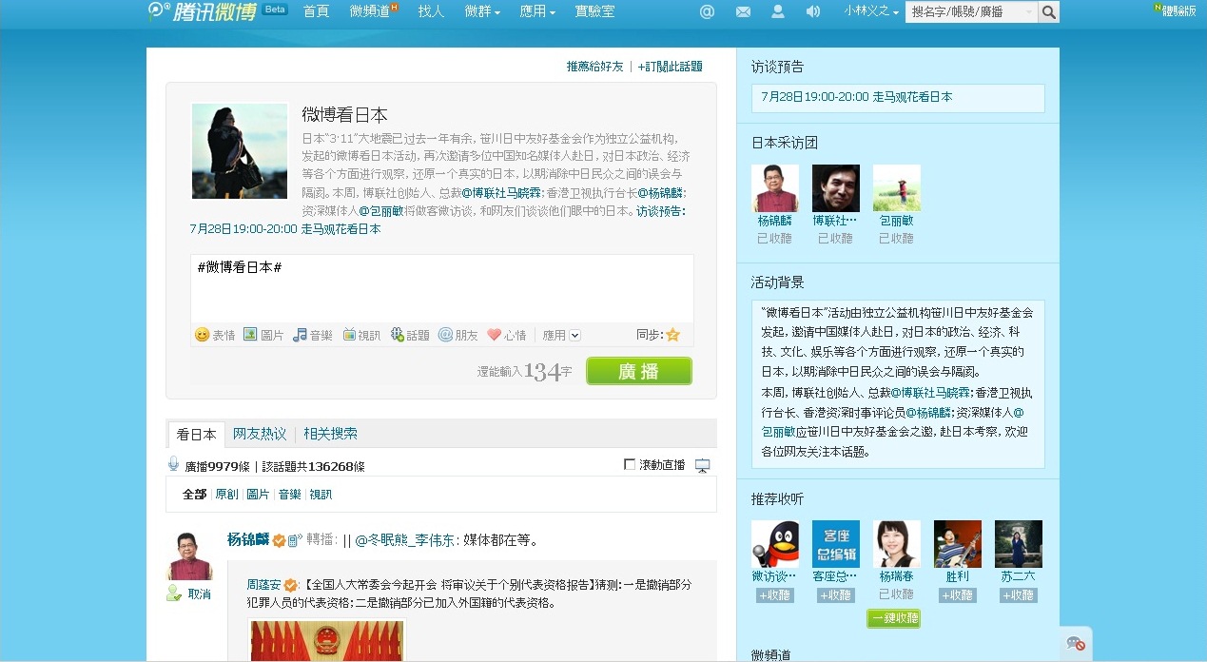Insert a topic with 話題 icon
The height and width of the screenshot is (662, 1207).
click(x=410, y=335)
